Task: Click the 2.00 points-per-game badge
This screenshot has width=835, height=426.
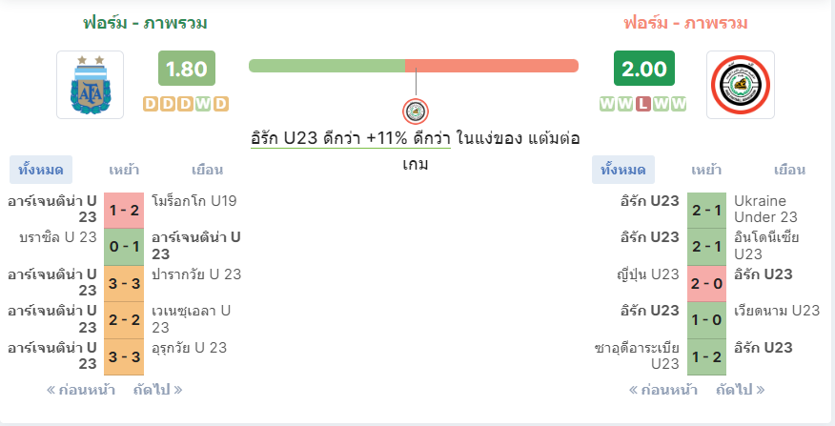Action: tap(643, 69)
